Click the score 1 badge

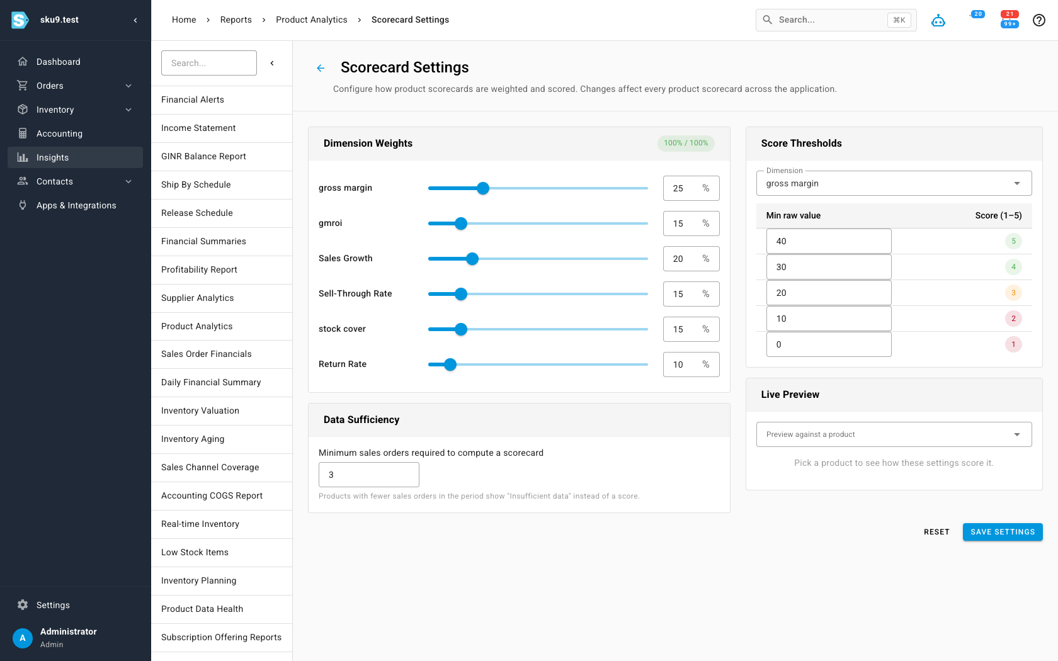pyautogui.click(x=1013, y=344)
